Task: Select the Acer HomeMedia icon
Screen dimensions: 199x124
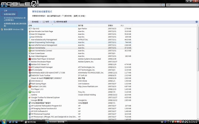Action: coord(30,48)
